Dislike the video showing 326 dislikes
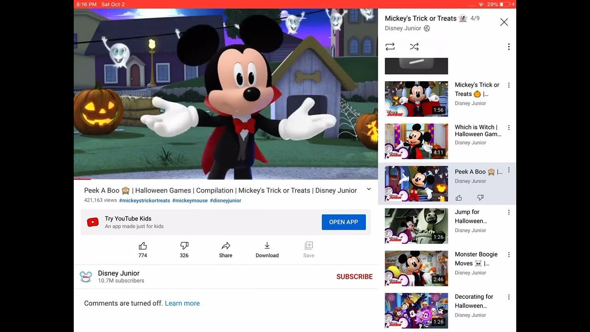590x332 pixels. click(184, 249)
